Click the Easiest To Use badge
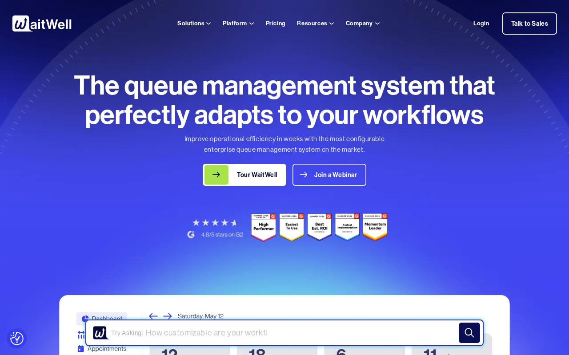Screen dimensions: 569x355 click(292, 227)
